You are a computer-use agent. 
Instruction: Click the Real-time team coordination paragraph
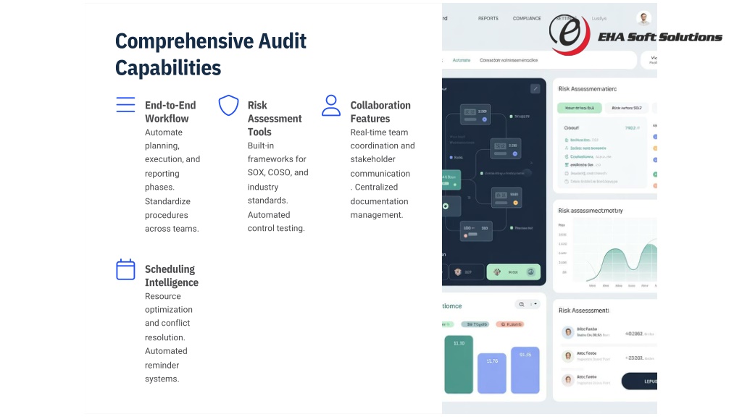pos(383,174)
